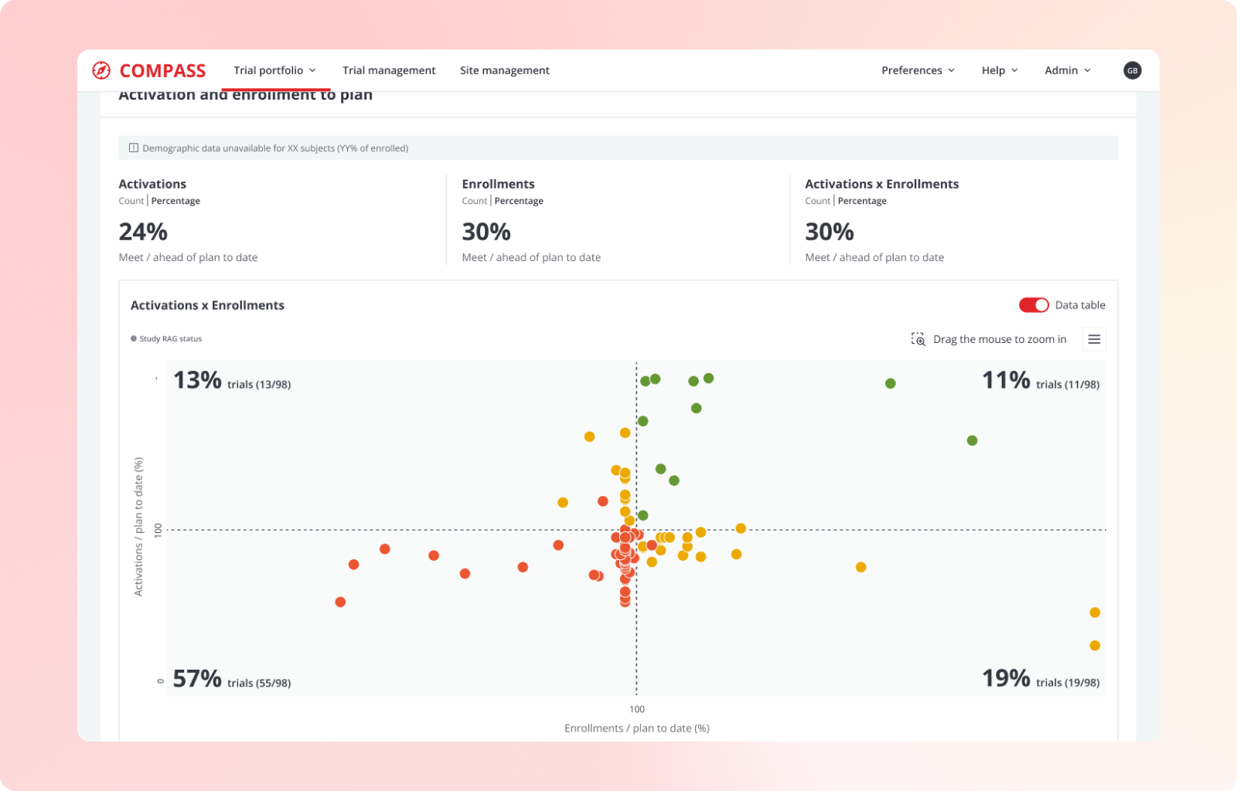
Task: Select the drag-to-zoom magnifier icon
Action: [x=918, y=339]
